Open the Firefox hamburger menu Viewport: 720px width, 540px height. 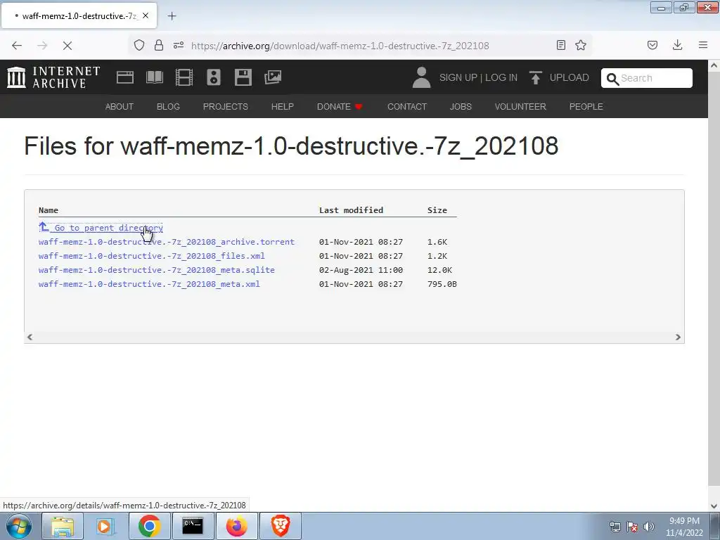point(703,44)
